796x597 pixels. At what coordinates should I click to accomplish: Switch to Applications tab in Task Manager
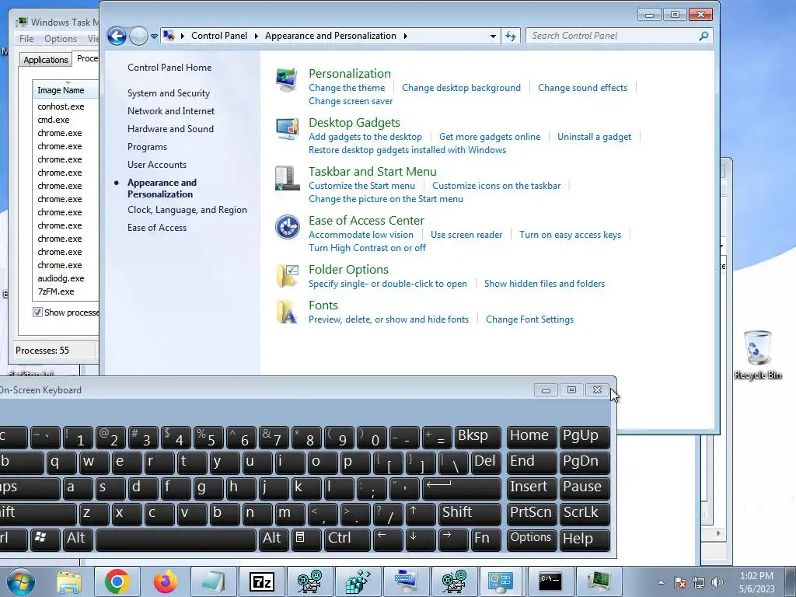tap(46, 60)
